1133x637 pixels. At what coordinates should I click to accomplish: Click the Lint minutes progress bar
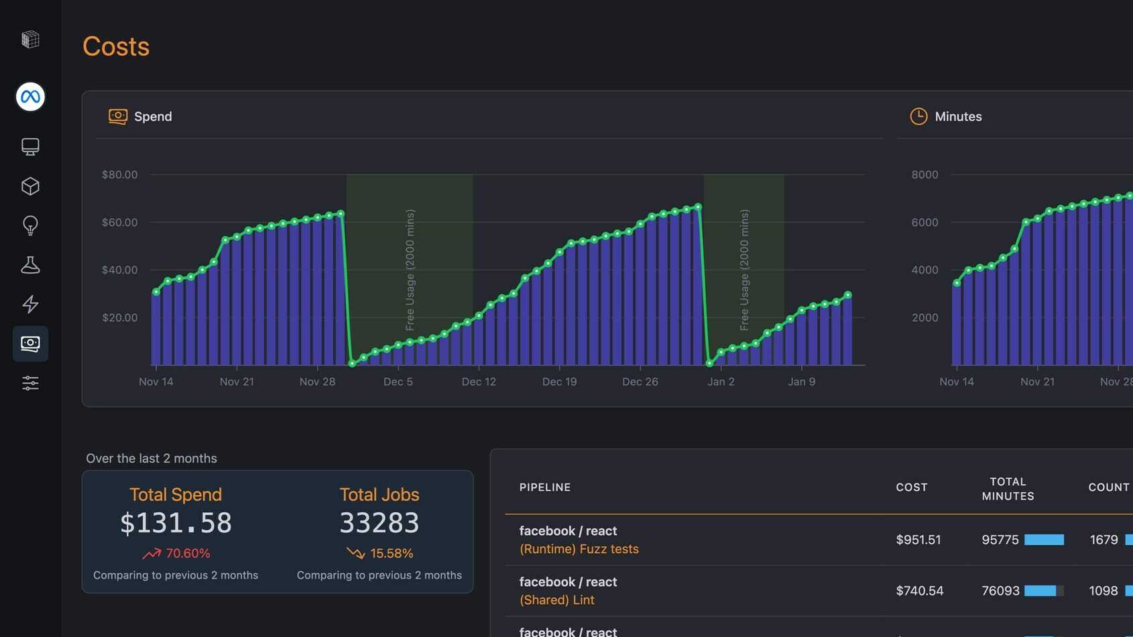(1043, 591)
